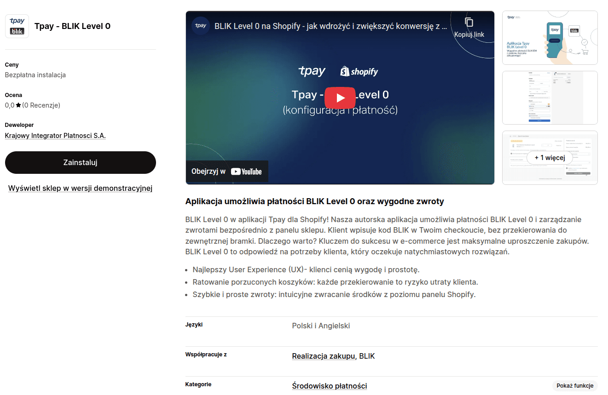
Task: Expand gallery with + 1 więcej
Action: tap(550, 158)
